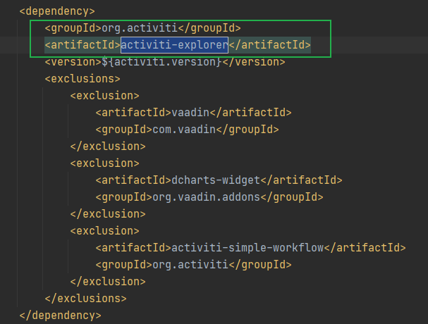428x324 pixels.
Task: Click the vaadin artifactId line
Action: [193, 113]
